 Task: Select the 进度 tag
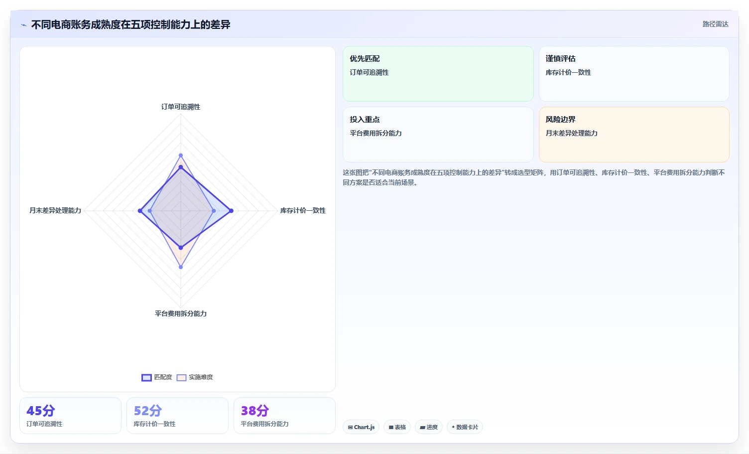pyautogui.click(x=428, y=427)
